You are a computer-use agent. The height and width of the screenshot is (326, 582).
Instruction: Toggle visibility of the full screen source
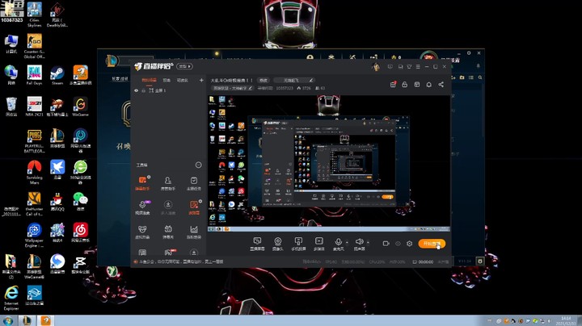click(x=137, y=90)
